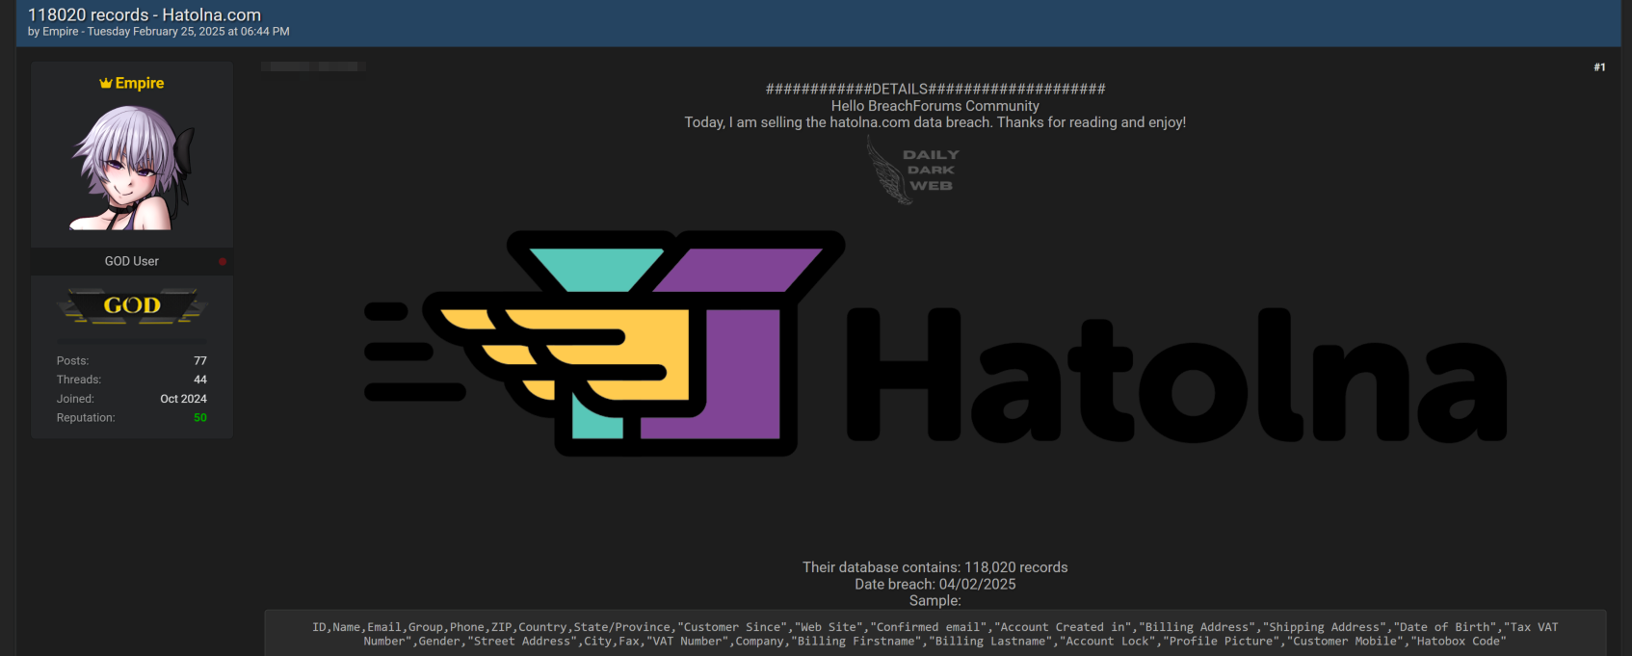Select the 'Their database contains: 118,020 records' line
Viewport: 1632px width, 656px height.
(x=935, y=567)
